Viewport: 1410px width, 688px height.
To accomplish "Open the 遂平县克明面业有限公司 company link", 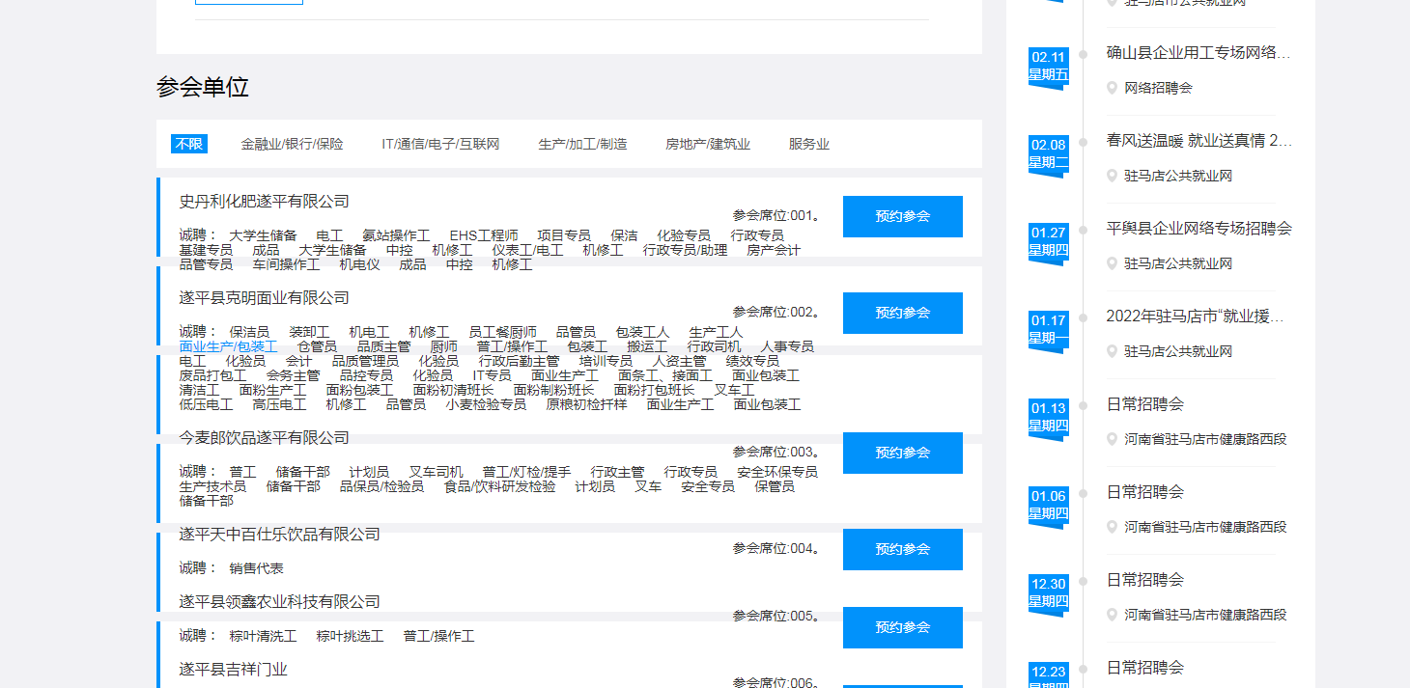I will [265, 298].
